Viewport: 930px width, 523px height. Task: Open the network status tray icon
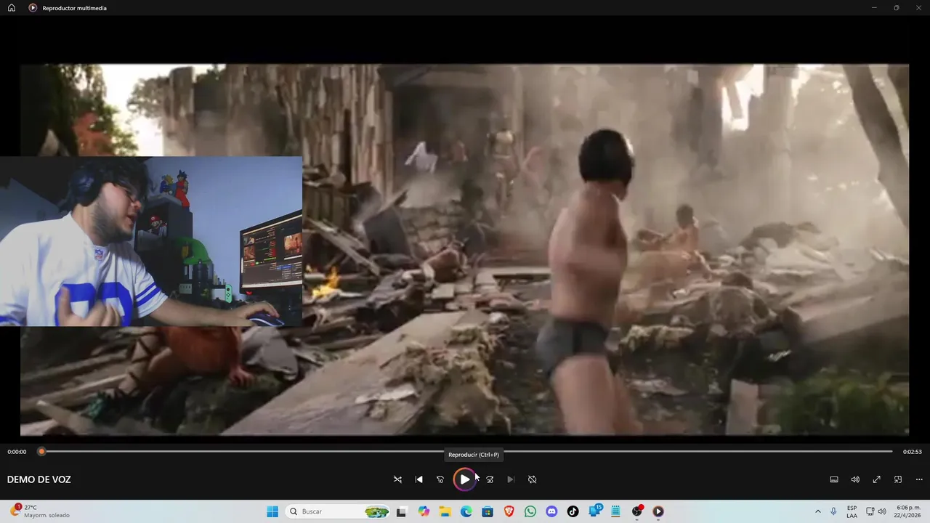pyautogui.click(x=870, y=511)
